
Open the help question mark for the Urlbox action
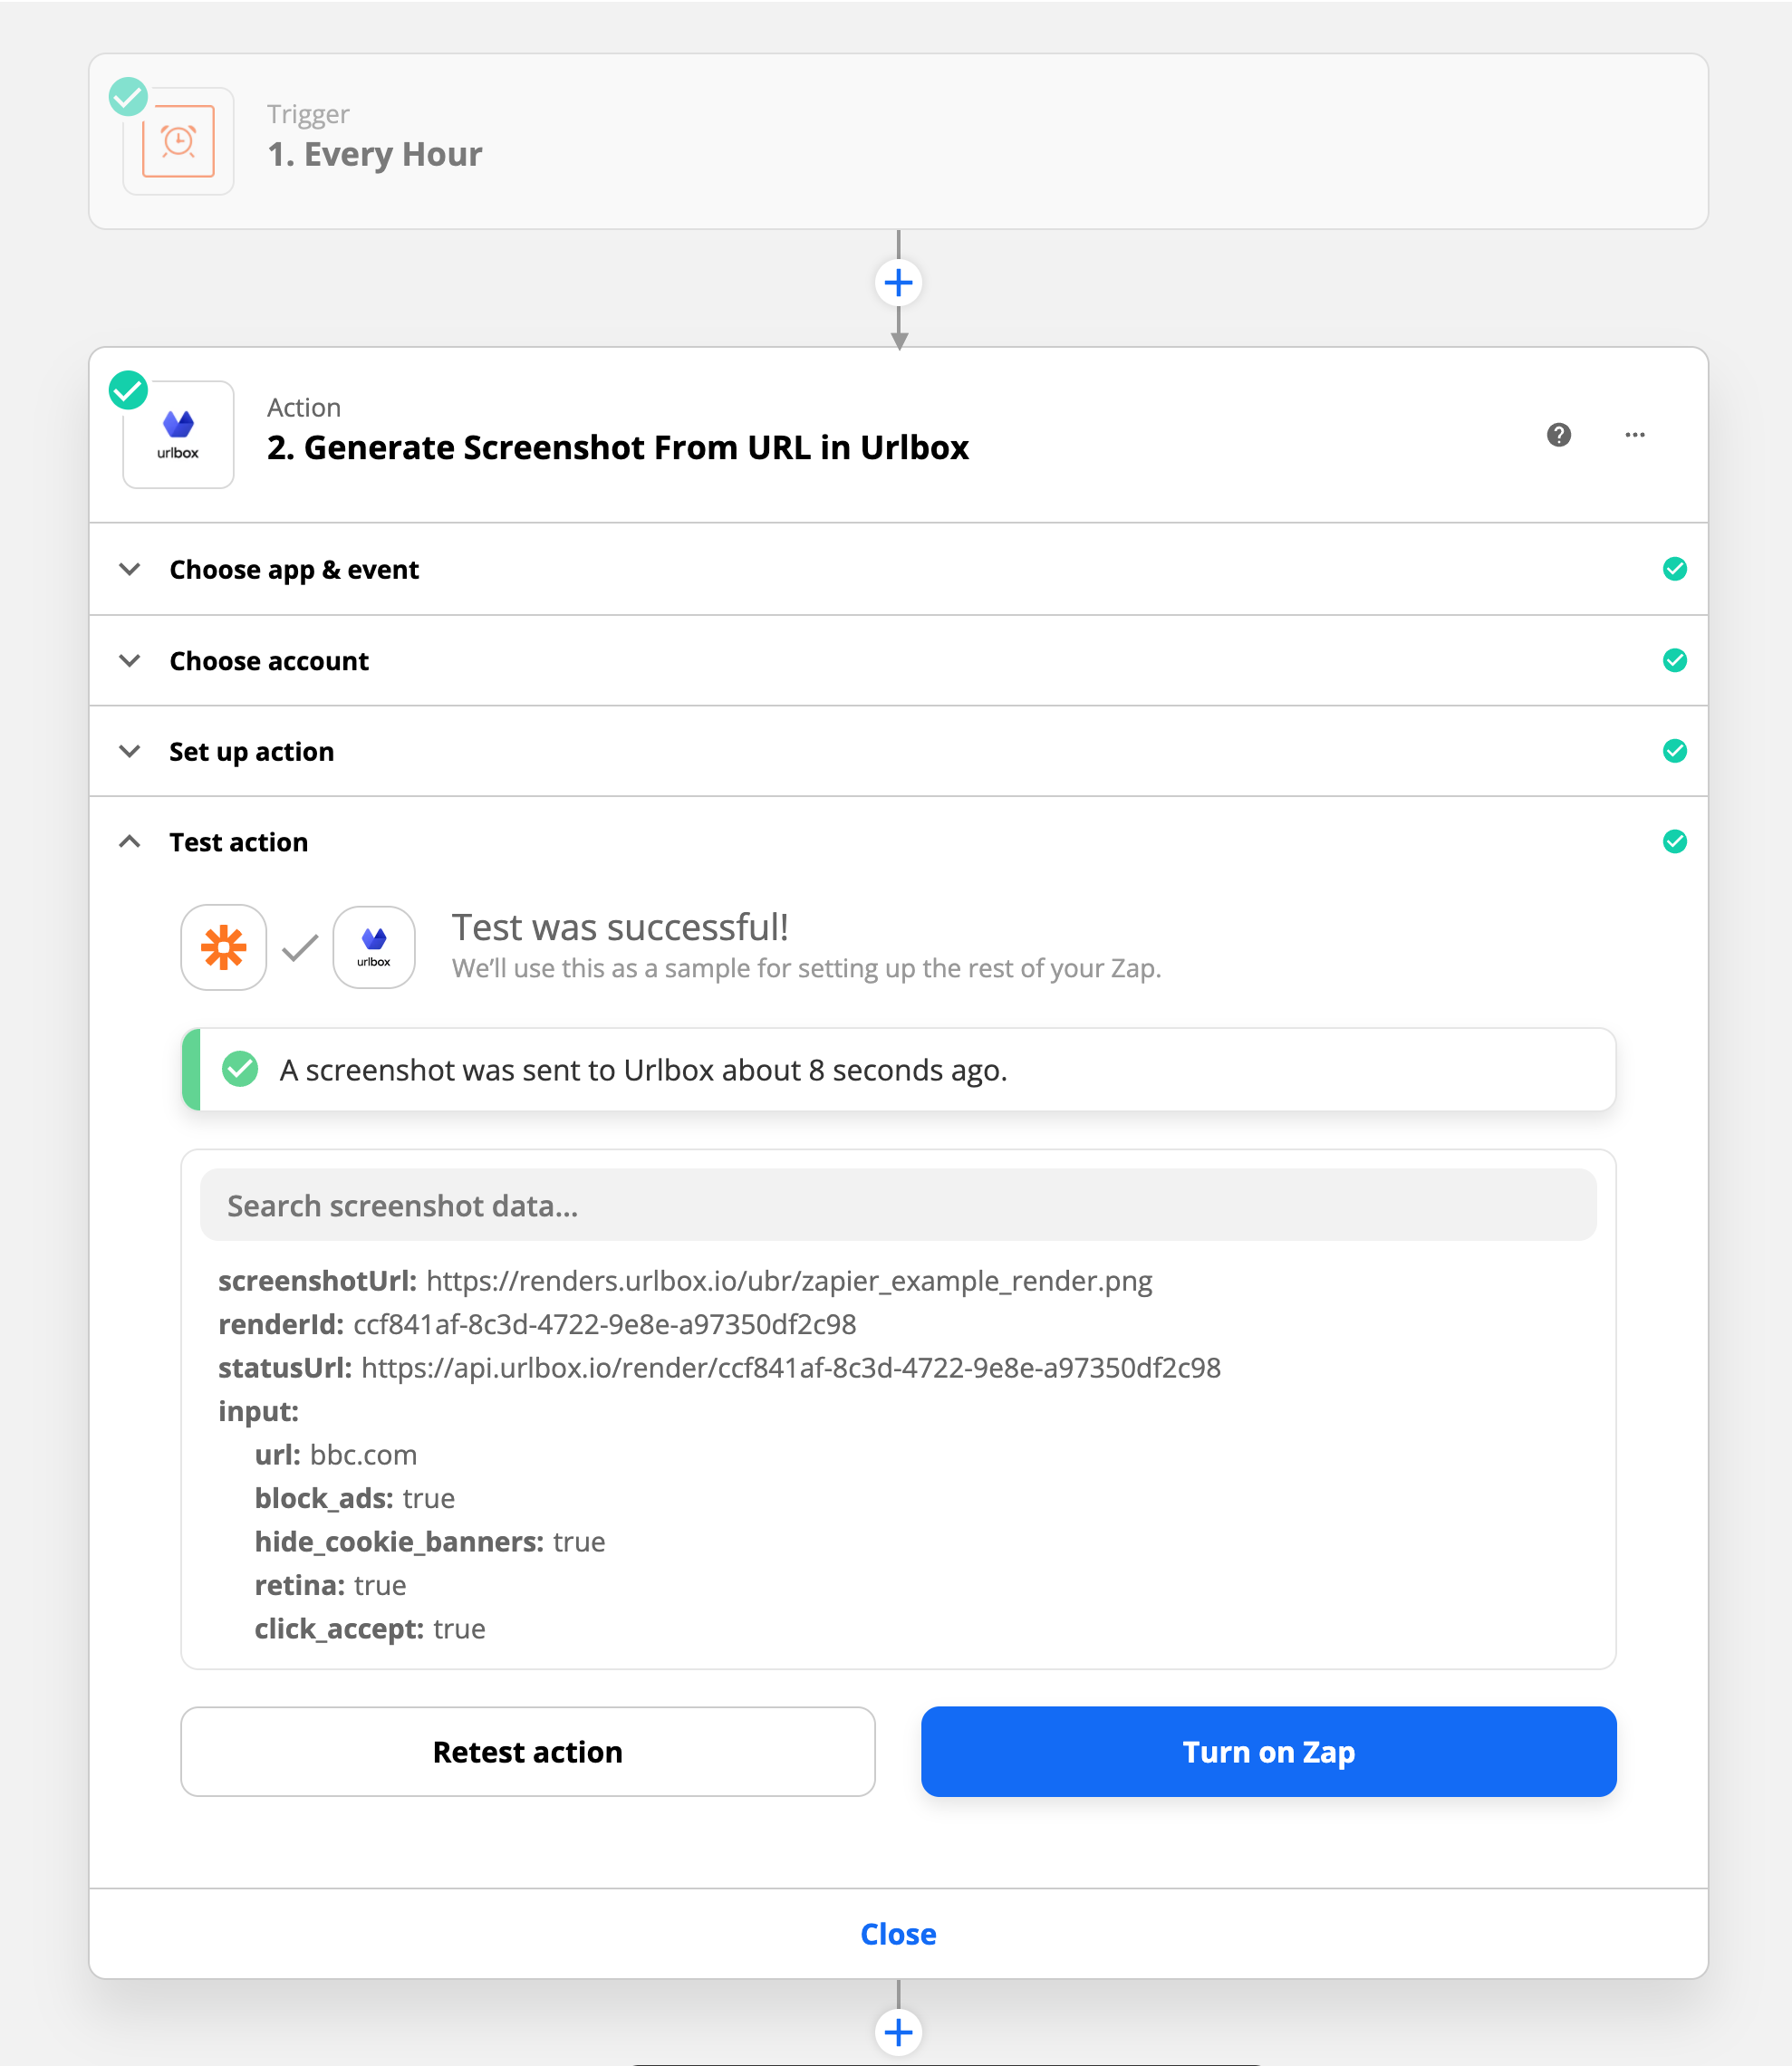(x=1558, y=435)
